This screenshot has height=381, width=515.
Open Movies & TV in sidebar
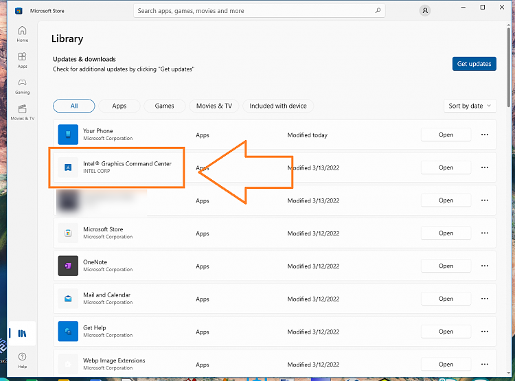(23, 113)
